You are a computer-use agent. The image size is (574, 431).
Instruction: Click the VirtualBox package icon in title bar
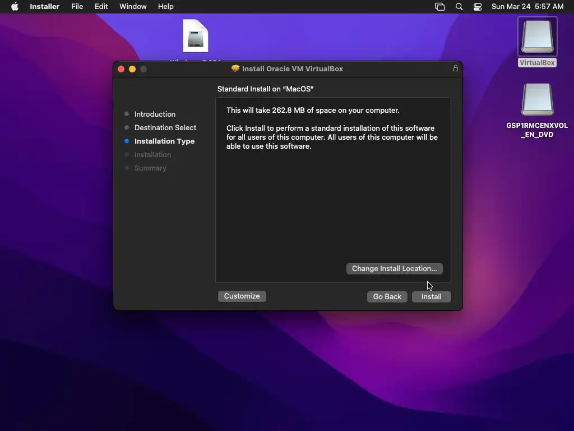pyautogui.click(x=235, y=68)
